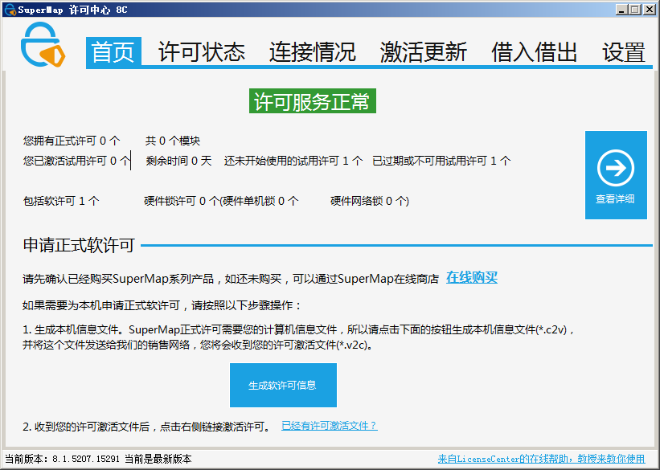Viewport: 660px width, 470px height.
Task: Open the 连接情况 tab
Action: 313,52
